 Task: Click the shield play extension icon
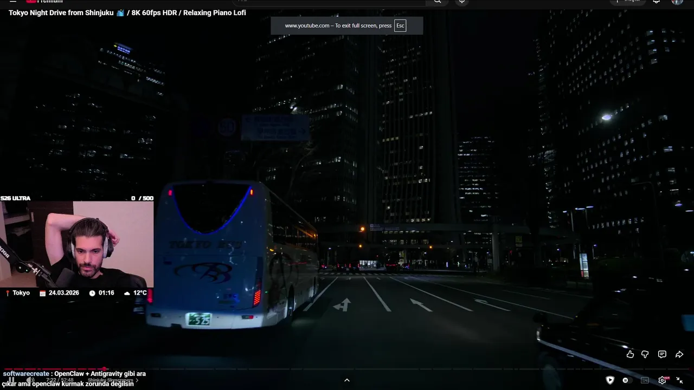pyautogui.click(x=610, y=380)
